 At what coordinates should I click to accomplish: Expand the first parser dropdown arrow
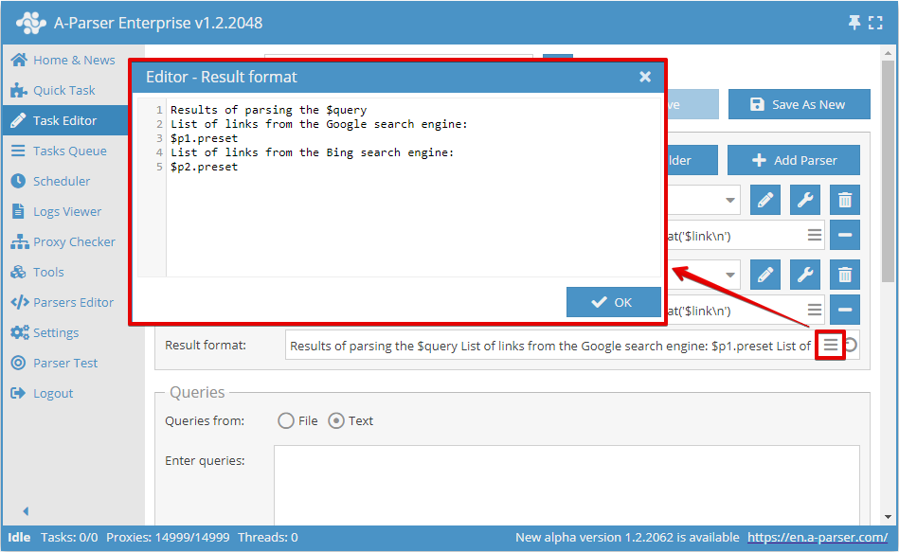coord(730,200)
